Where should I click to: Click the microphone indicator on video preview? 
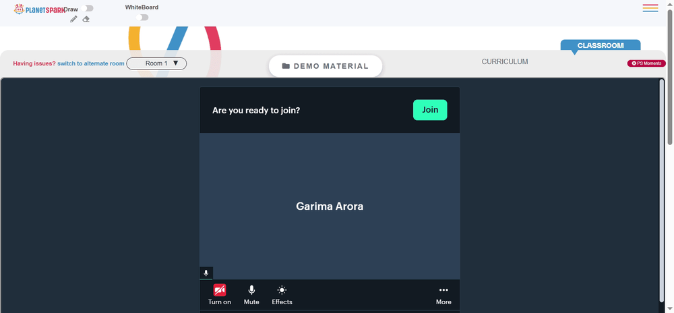click(206, 273)
